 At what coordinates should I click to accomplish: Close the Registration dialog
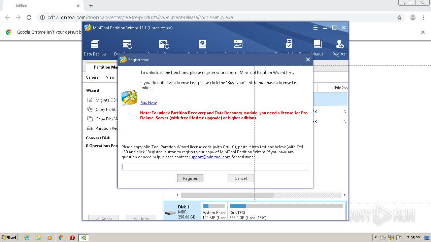pyautogui.click(x=308, y=59)
